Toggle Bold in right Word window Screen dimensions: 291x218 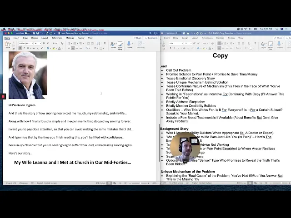(x=171, y=48)
